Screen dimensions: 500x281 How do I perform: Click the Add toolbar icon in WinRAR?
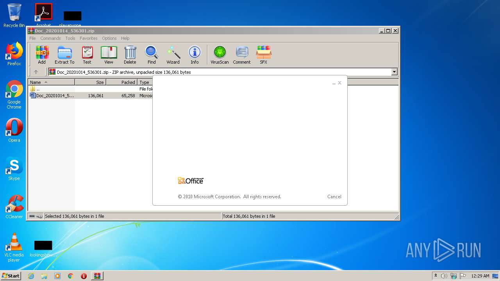coord(42,55)
